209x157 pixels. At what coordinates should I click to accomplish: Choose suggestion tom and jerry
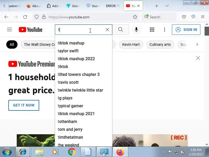84,129
